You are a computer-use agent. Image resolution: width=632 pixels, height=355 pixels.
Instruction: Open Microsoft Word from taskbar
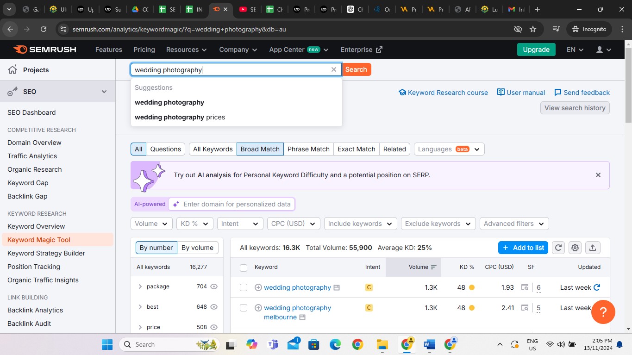[x=429, y=344]
